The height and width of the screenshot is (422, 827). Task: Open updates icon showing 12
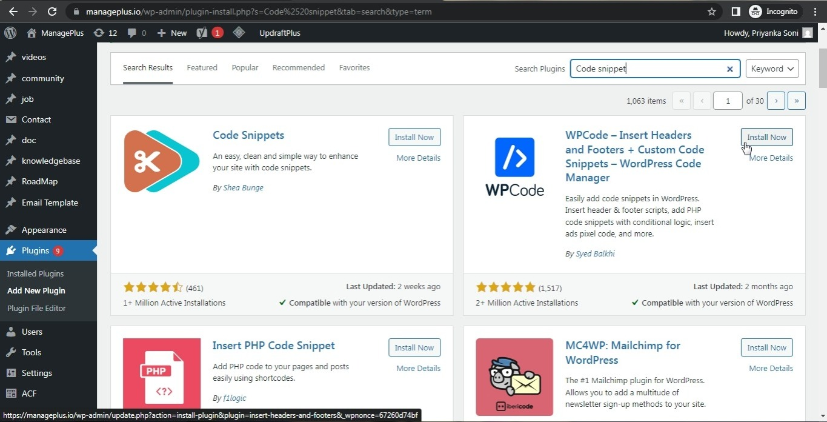point(105,33)
